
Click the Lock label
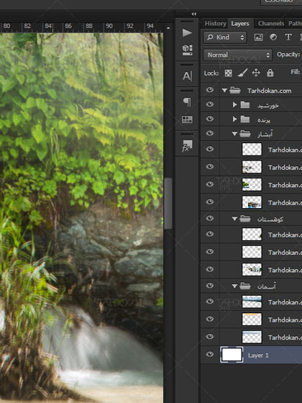(211, 73)
